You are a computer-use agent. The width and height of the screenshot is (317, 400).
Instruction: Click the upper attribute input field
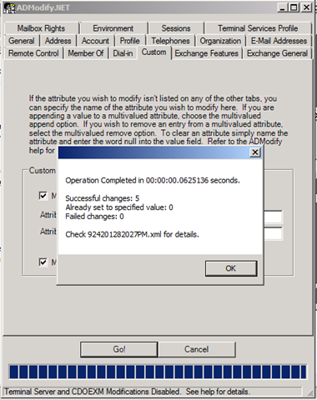tap(273, 217)
